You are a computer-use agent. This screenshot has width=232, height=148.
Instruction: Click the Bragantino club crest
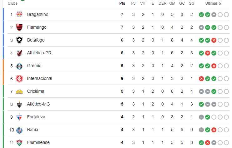pos(19,14)
